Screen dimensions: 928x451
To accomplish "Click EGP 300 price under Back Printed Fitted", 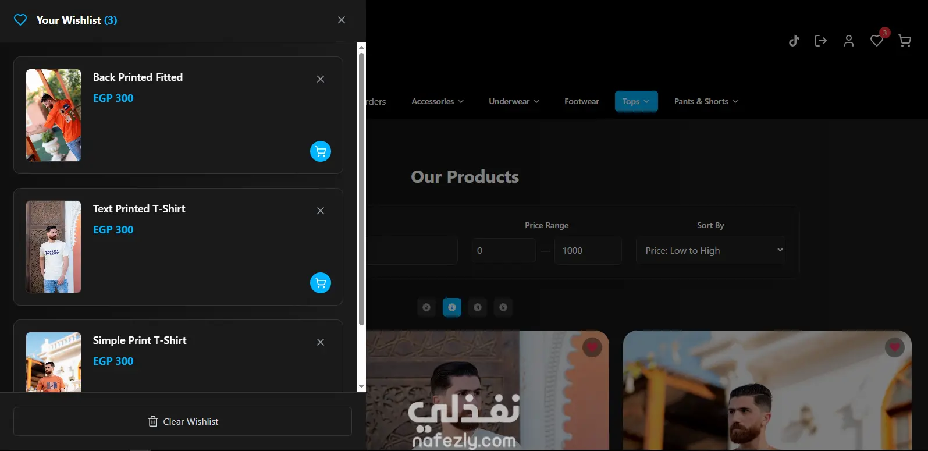I will pos(113,98).
